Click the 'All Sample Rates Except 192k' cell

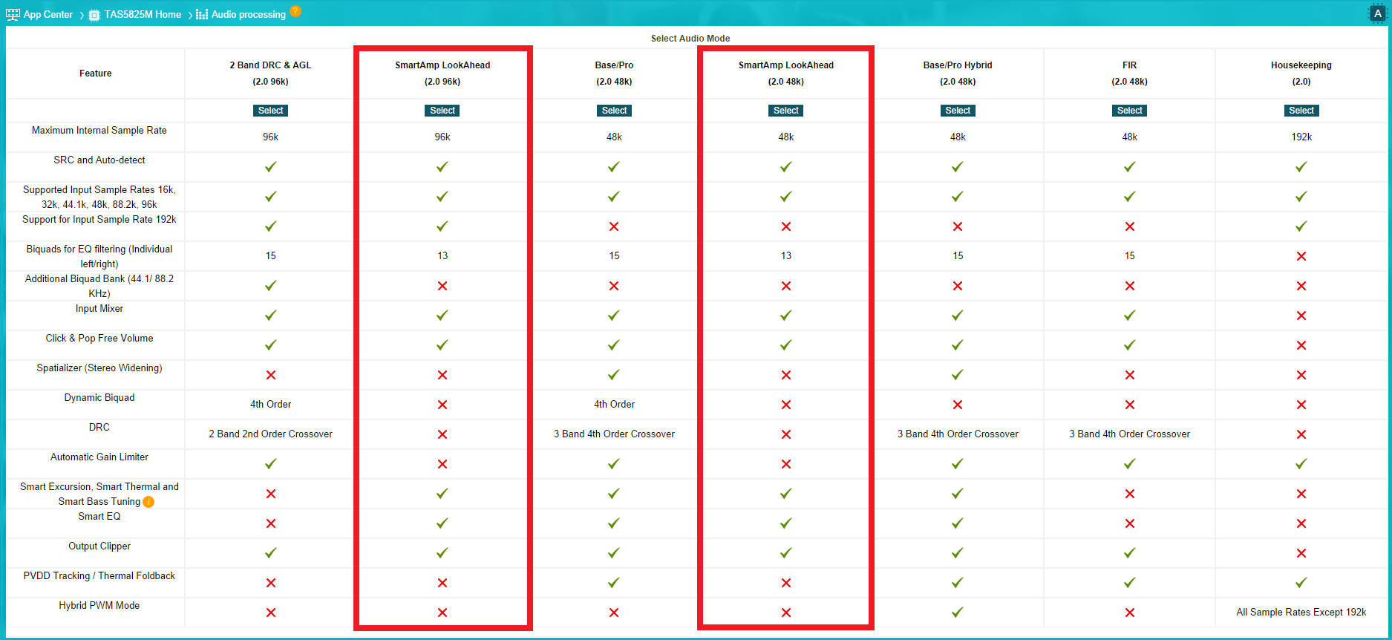coord(1301,613)
